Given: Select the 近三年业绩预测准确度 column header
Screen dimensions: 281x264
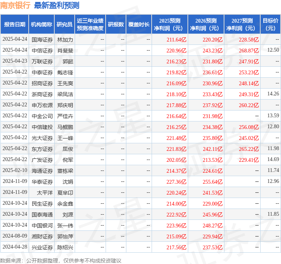Looking at the screenshot, I should pyautogui.click(x=90, y=24).
